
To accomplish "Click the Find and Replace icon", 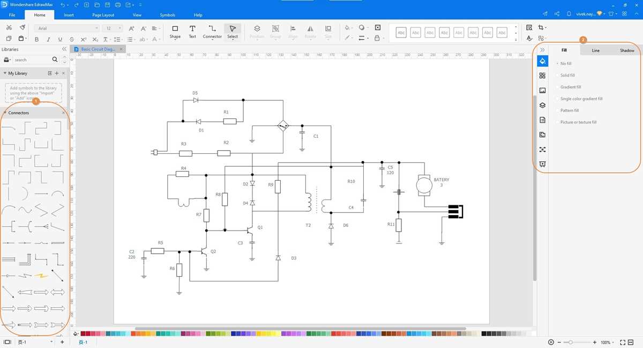I will click(529, 28).
